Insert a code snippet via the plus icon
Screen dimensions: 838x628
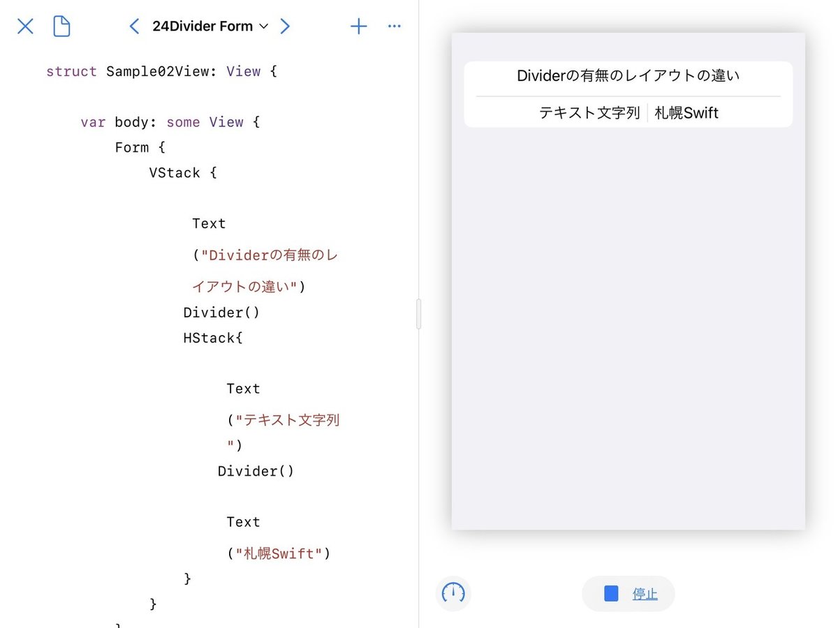pyautogui.click(x=358, y=26)
